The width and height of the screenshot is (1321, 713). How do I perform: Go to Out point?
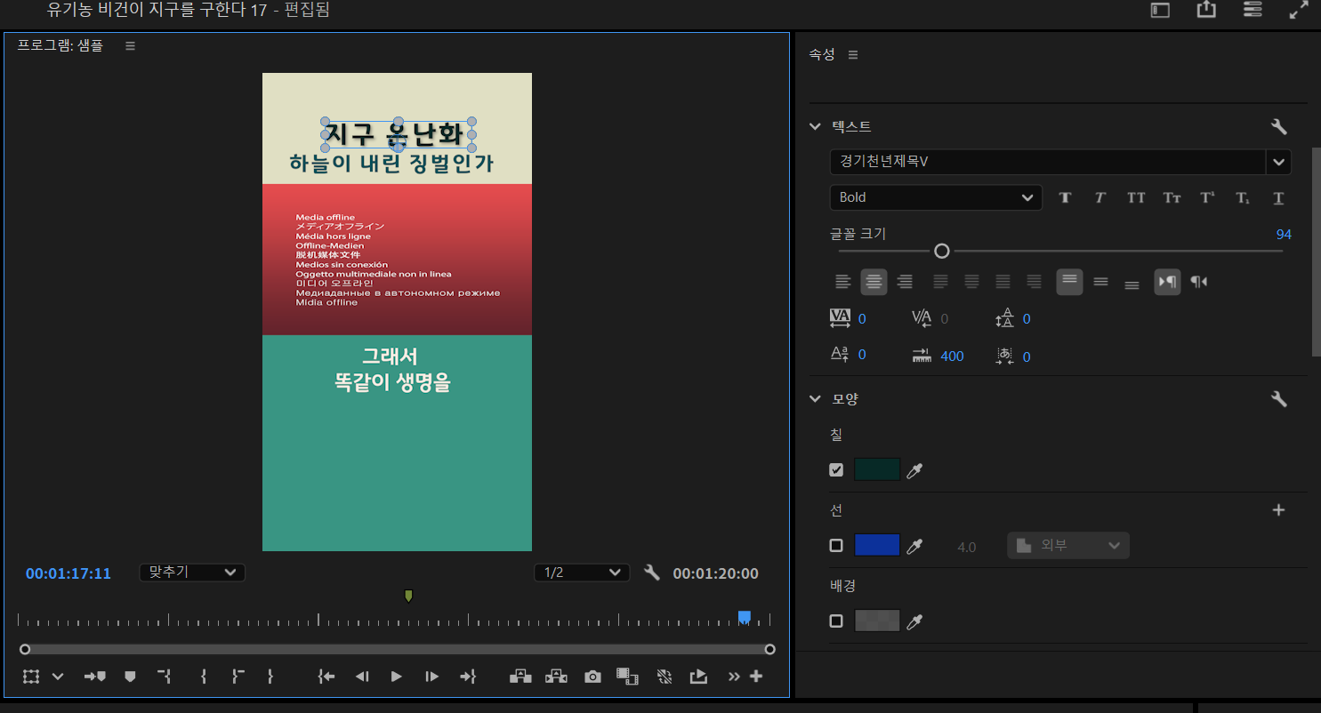pyautogui.click(x=468, y=677)
